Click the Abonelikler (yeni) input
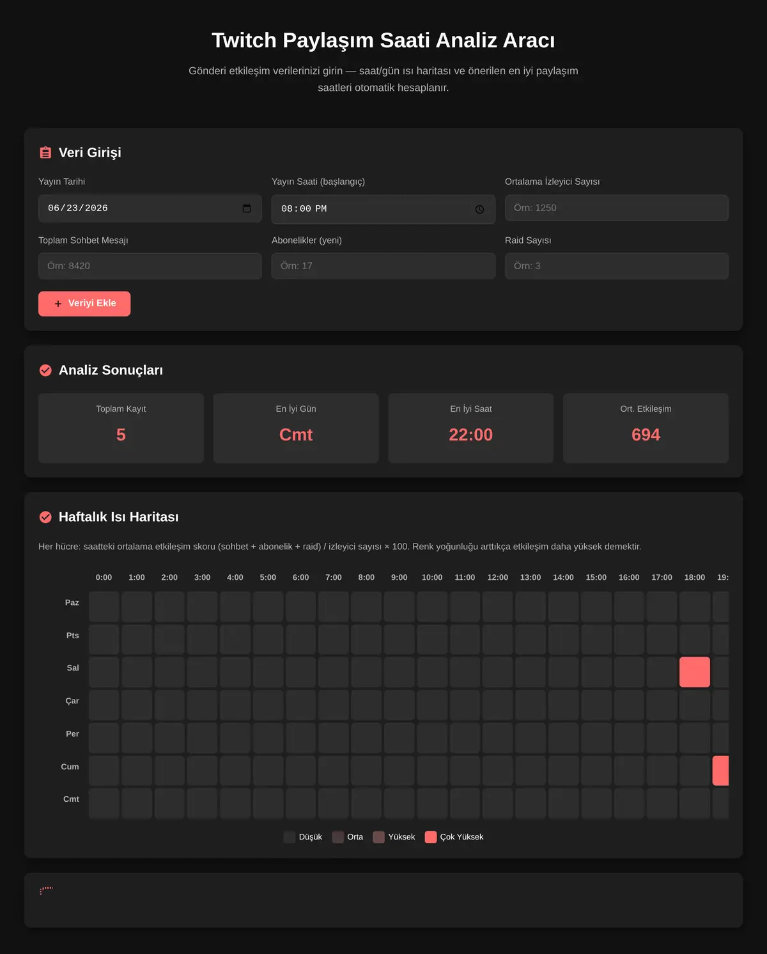767x954 pixels. [x=383, y=266]
